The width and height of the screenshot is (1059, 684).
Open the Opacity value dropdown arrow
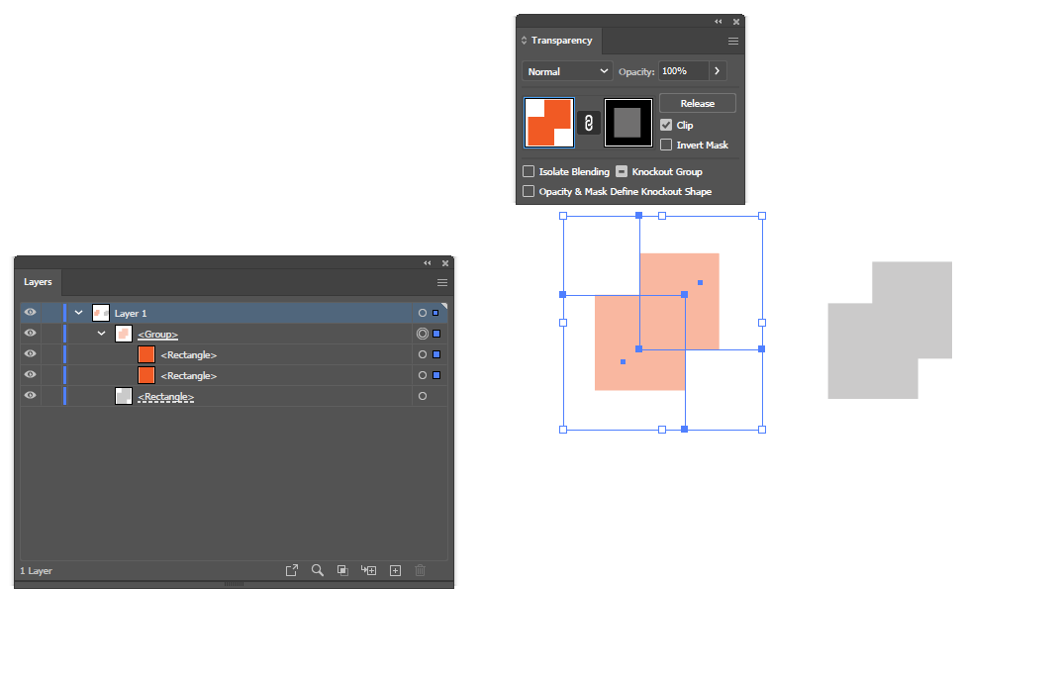tap(717, 70)
